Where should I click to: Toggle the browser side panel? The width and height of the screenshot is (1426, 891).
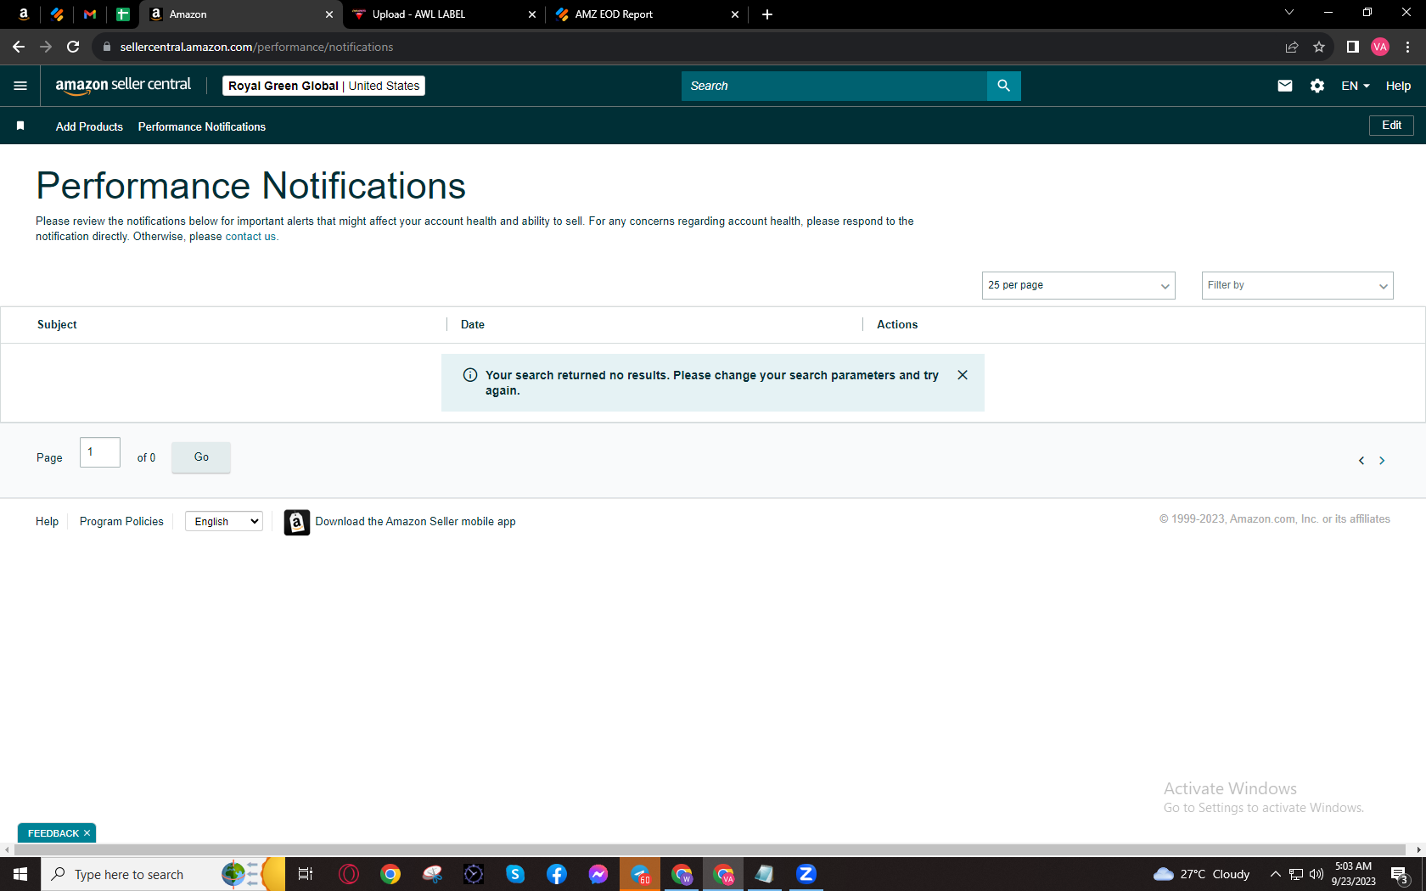(x=1353, y=47)
